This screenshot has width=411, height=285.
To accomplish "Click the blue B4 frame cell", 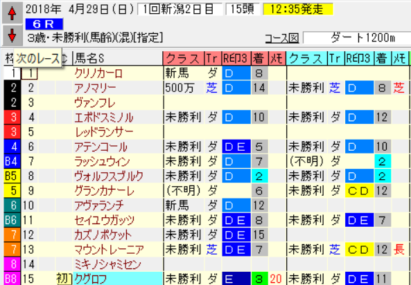I will pyautogui.click(x=12, y=161).
